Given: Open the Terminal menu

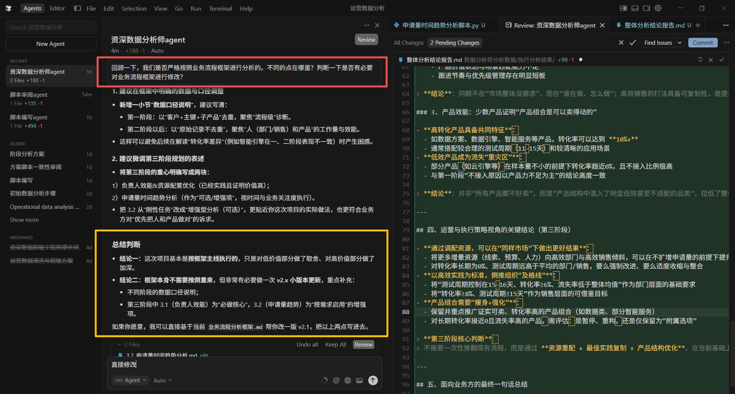Looking at the screenshot, I should pos(220,8).
